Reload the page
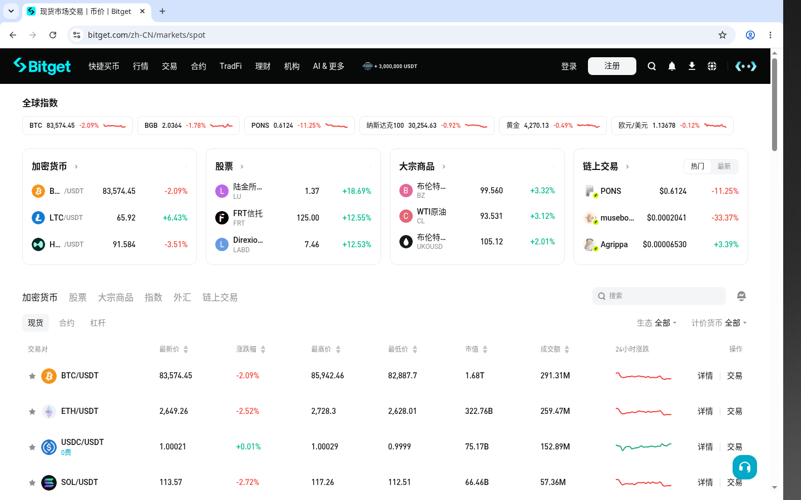 [53, 35]
